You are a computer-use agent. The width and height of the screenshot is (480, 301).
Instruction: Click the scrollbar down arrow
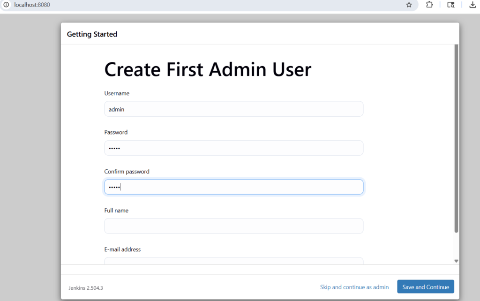[x=455, y=261]
